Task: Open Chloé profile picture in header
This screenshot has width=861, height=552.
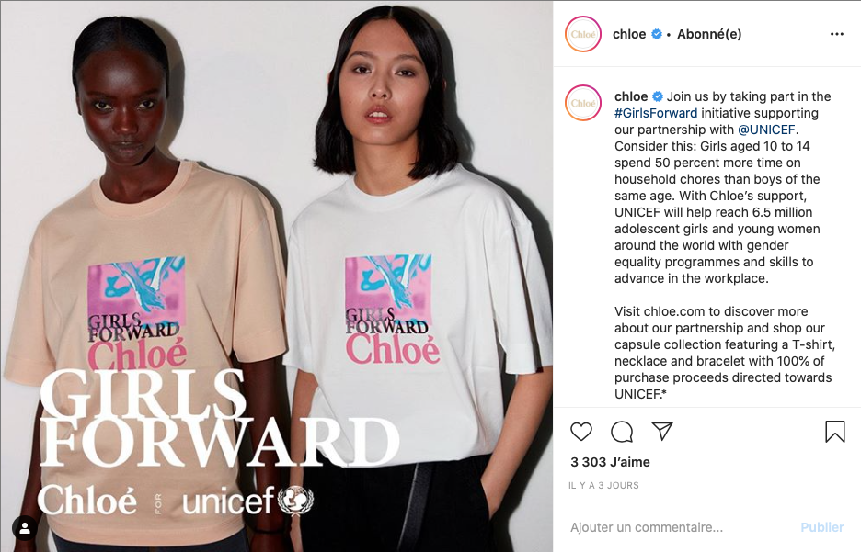Action: [x=582, y=34]
